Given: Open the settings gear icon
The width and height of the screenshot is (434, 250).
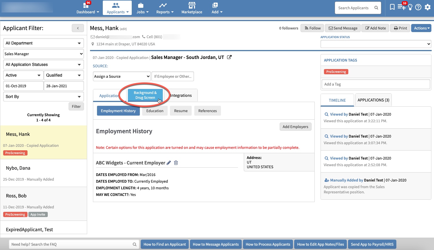Looking at the screenshot, I should (428, 7).
